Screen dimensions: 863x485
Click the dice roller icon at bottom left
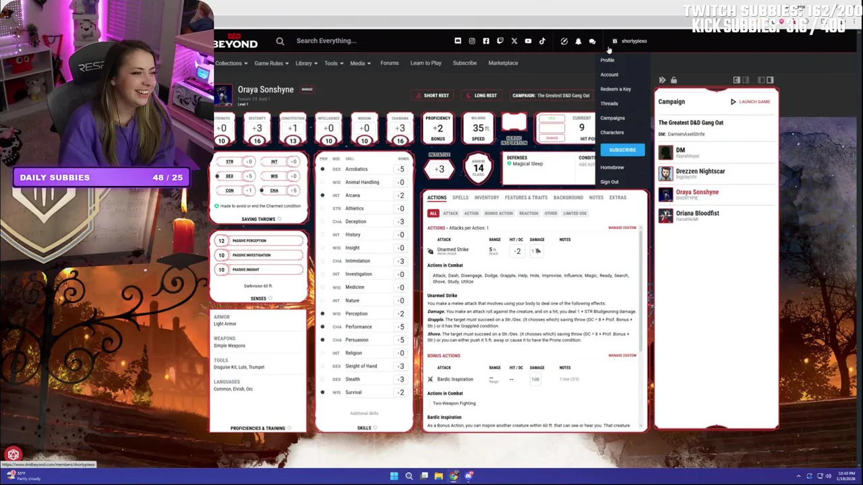click(13, 455)
